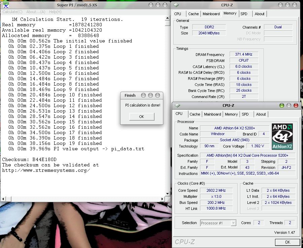Click the Command Rate 2T value
Image resolution: width=303 pixels, height=248 pixels.
[x=244, y=96]
